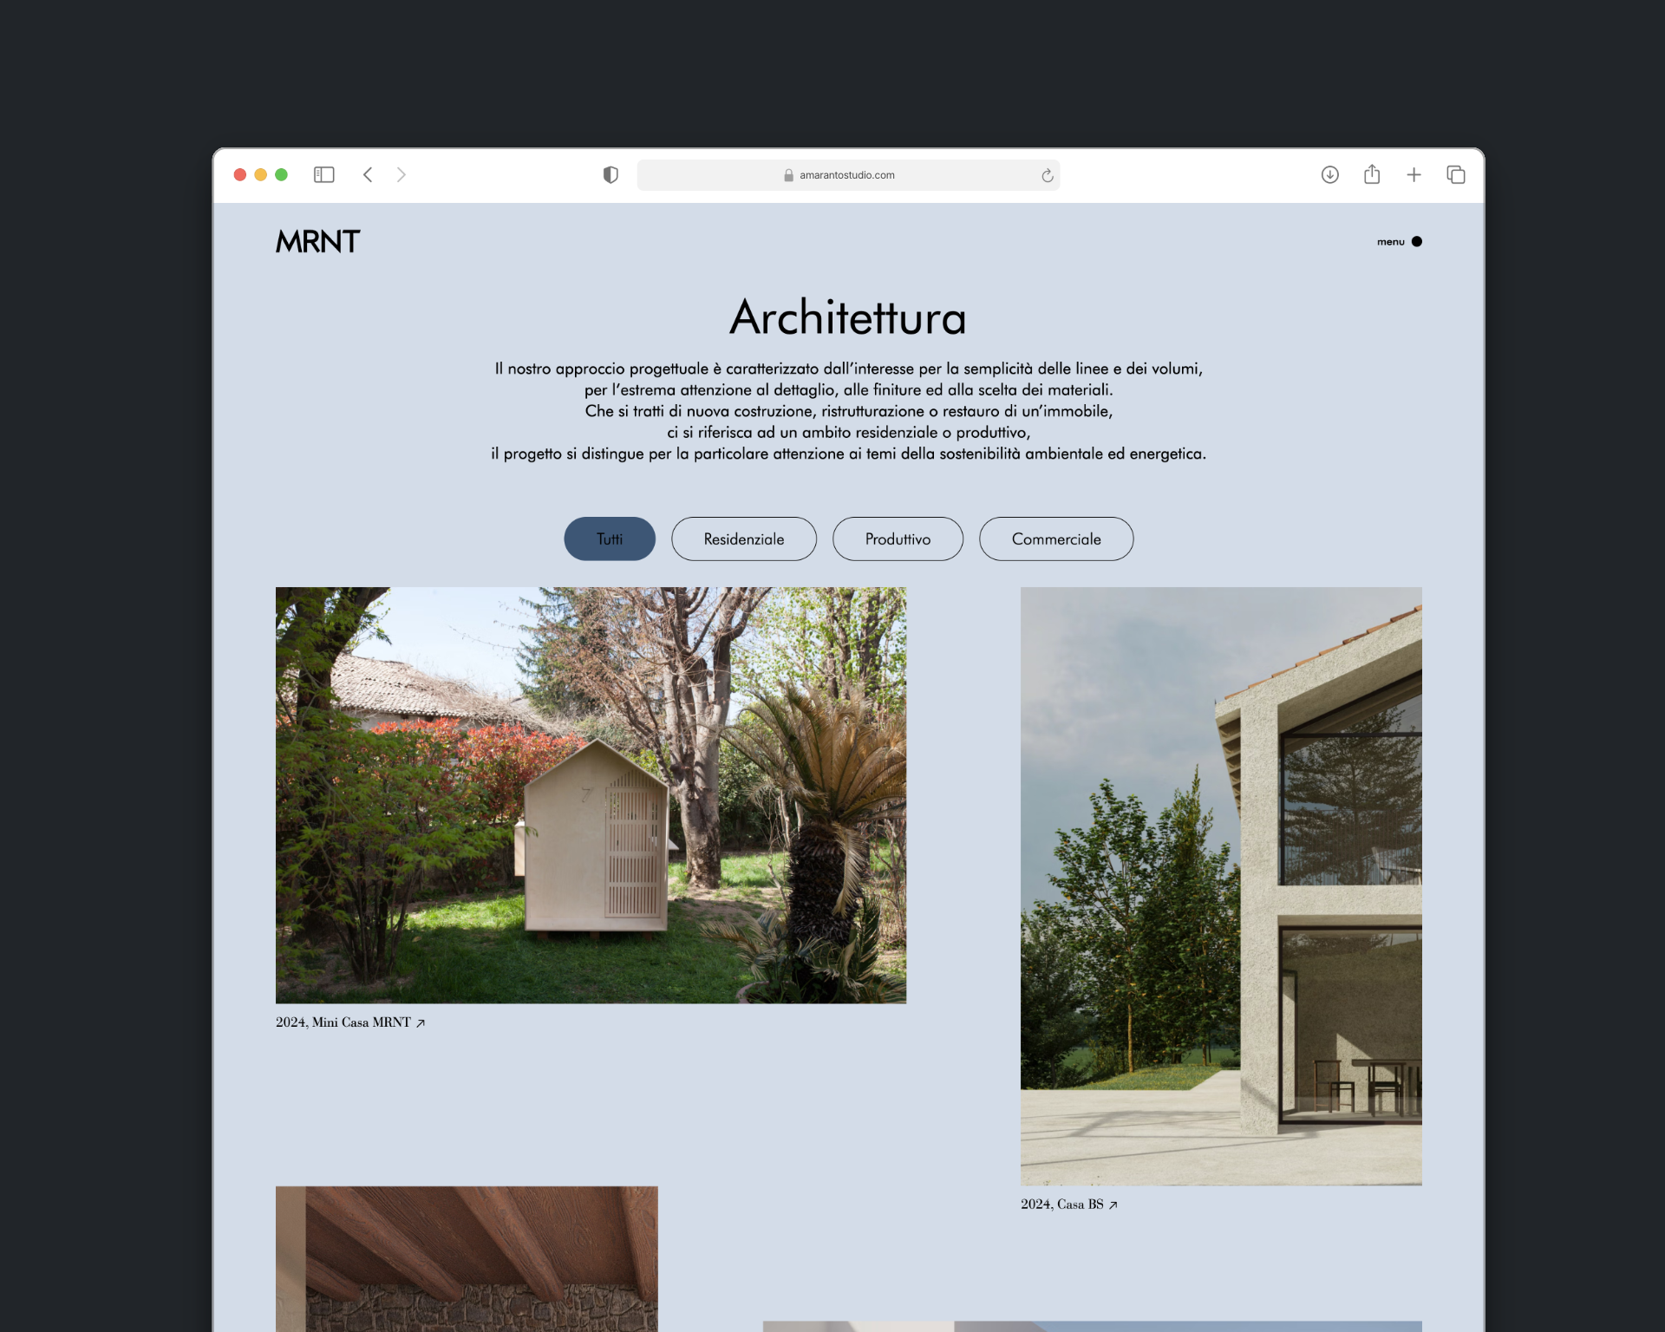
Task: Show the downloads list
Action: point(1329,174)
